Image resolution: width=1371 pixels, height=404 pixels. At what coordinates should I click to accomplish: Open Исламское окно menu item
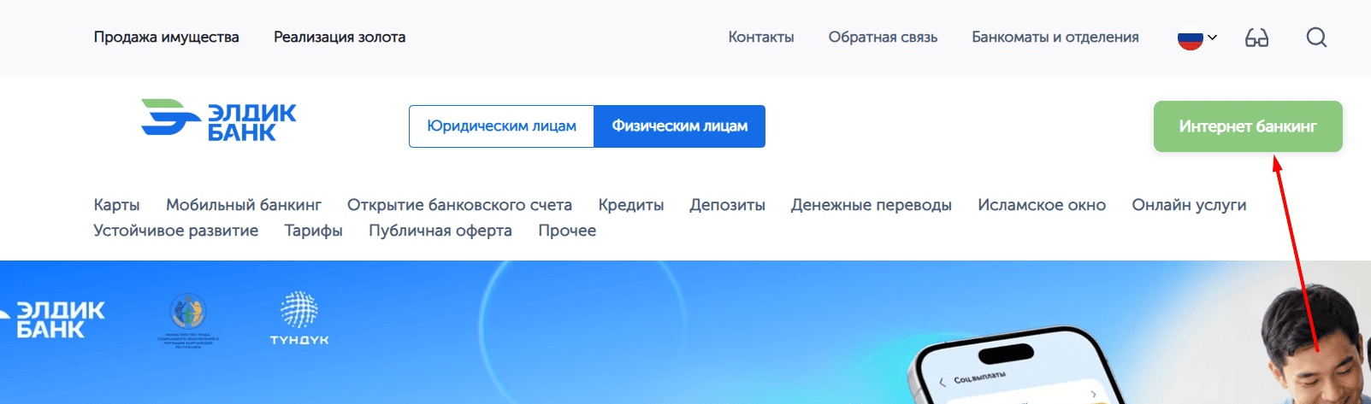click(1042, 205)
